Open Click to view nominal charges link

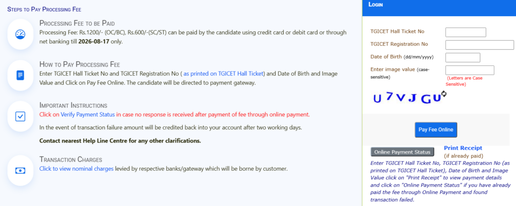point(77,169)
